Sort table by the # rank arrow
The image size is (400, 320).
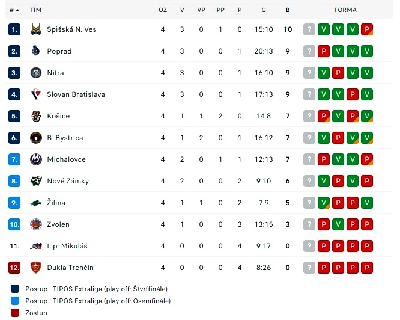tap(17, 10)
